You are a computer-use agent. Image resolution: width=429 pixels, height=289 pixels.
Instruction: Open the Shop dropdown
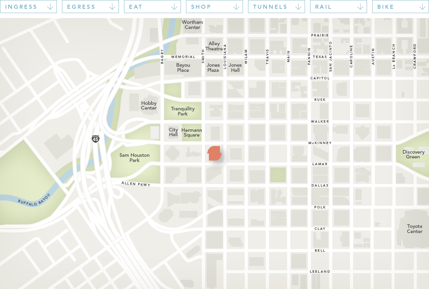[214, 7]
